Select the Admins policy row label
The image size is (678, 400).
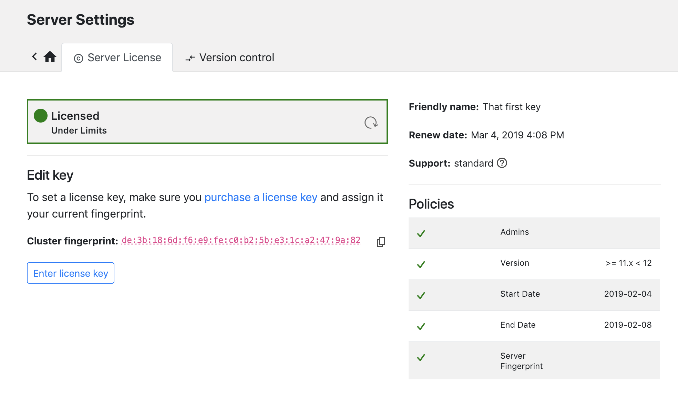[515, 232]
